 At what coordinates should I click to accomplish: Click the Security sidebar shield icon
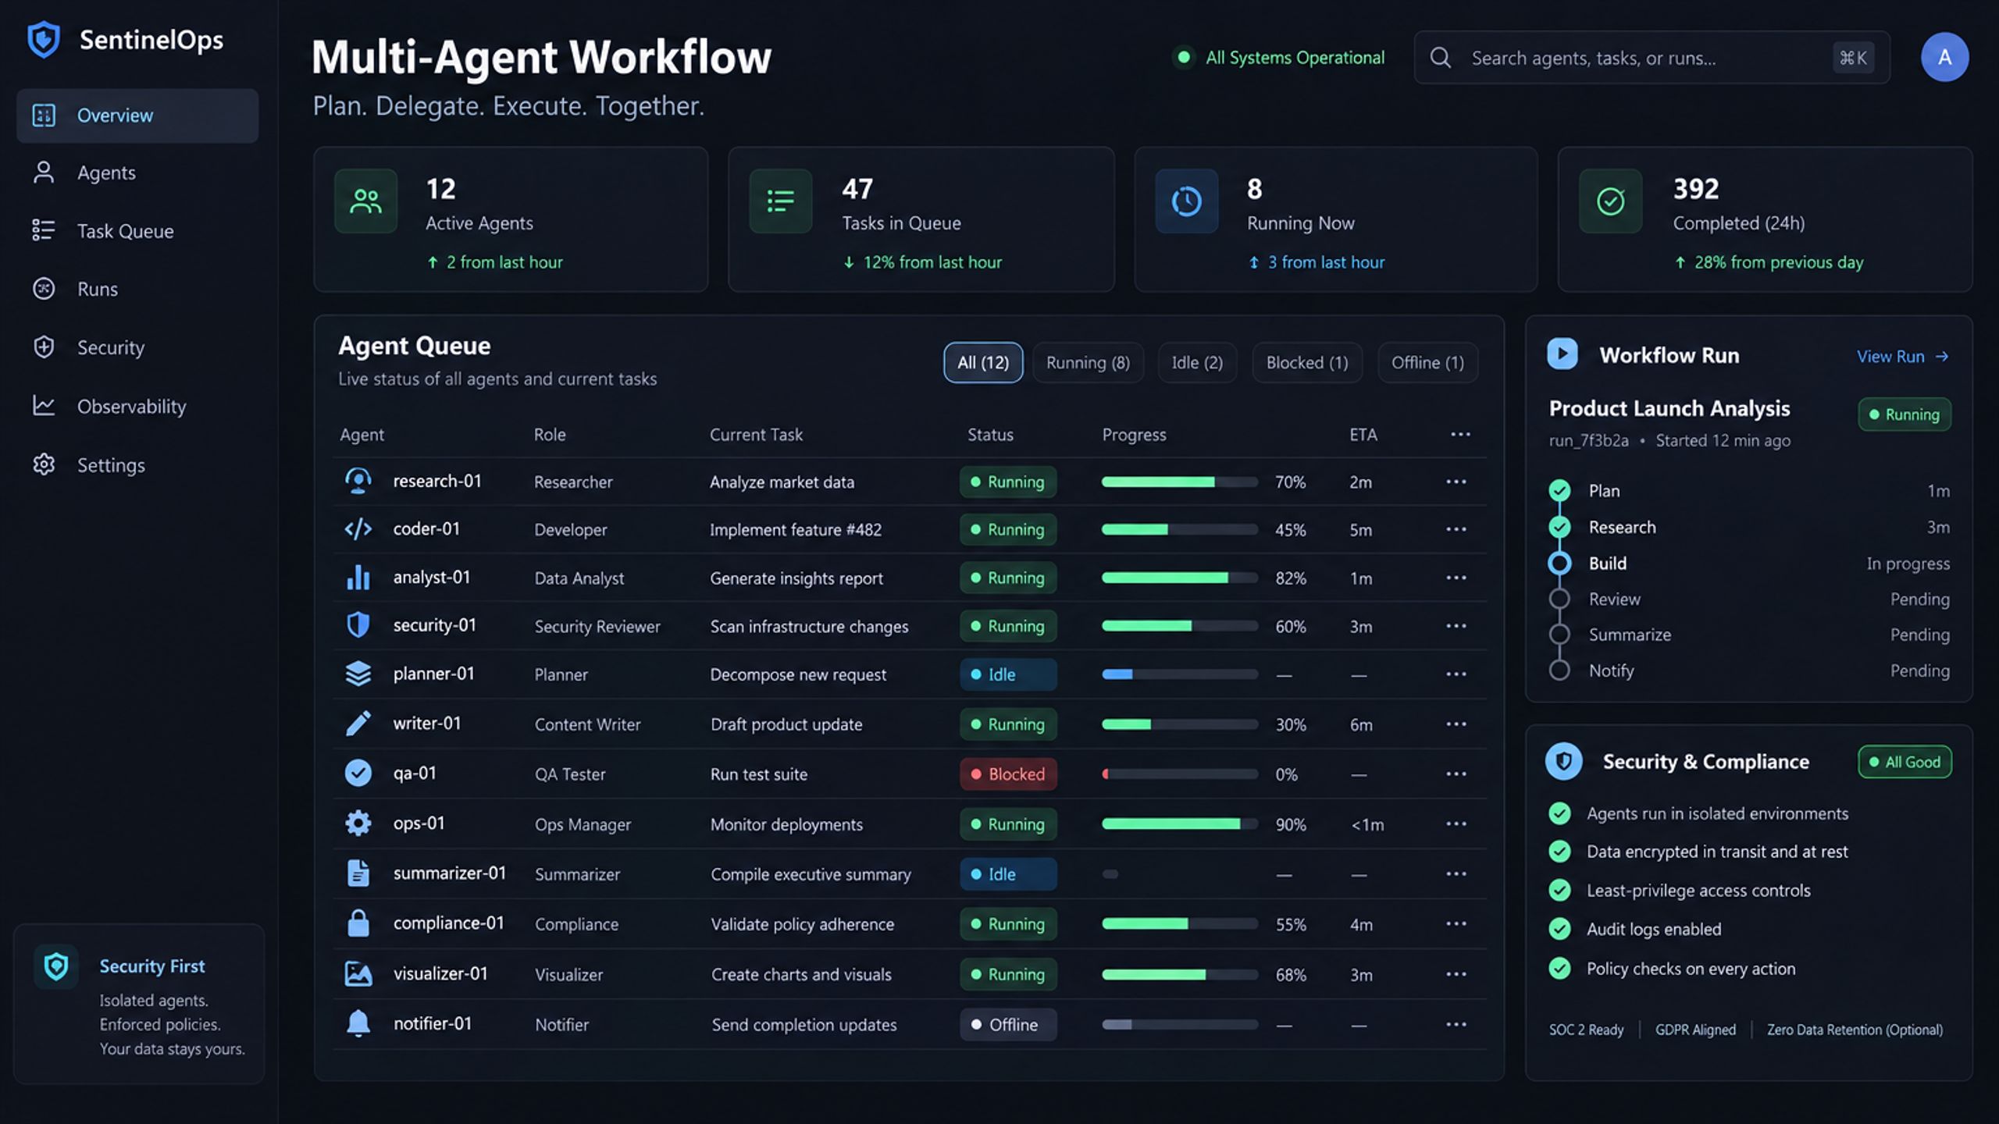pos(44,347)
